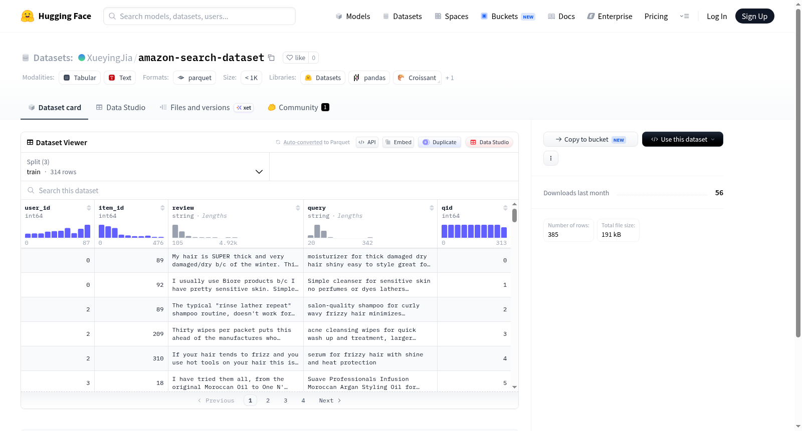Sort item_id column with sort arrows
This screenshot has width=802, height=431.
[162, 208]
